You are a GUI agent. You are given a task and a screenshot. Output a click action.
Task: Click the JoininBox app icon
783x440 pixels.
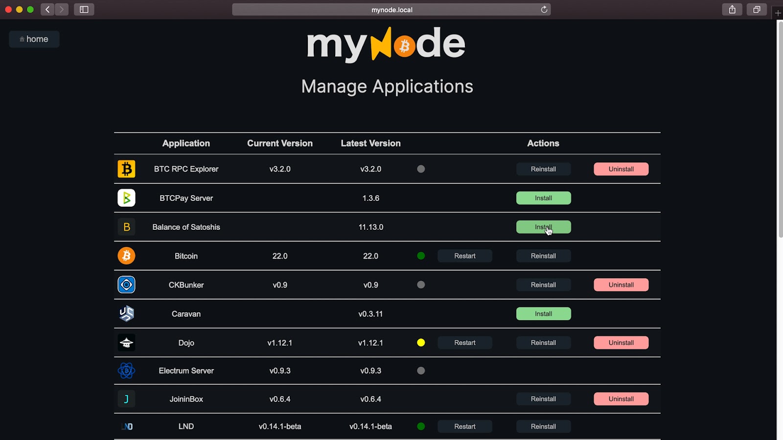(x=126, y=399)
